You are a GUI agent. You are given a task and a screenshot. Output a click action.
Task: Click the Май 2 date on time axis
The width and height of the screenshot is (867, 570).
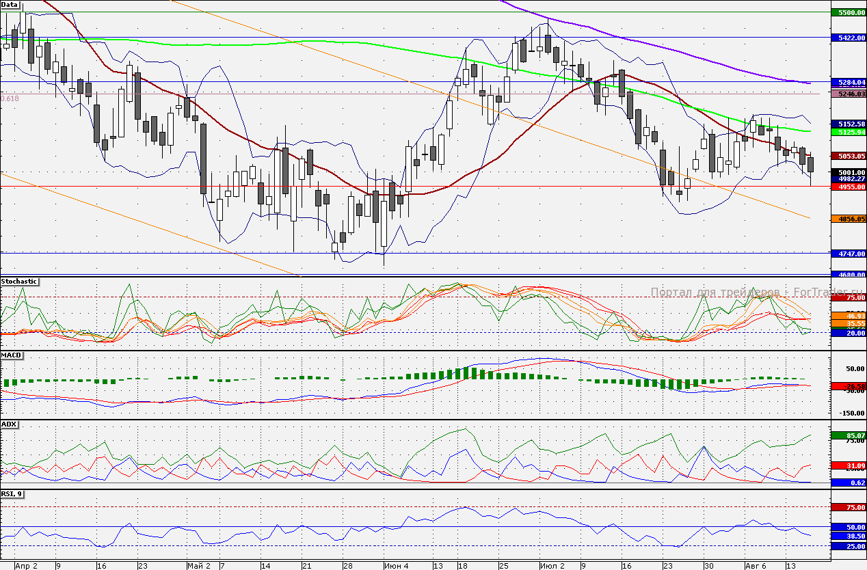[x=198, y=566]
